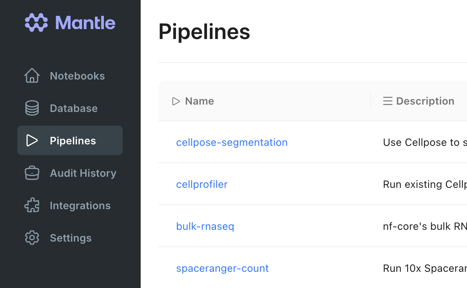Navigate to Settings in the sidebar
The height and width of the screenshot is (288, 467).
tap(70, 238)
